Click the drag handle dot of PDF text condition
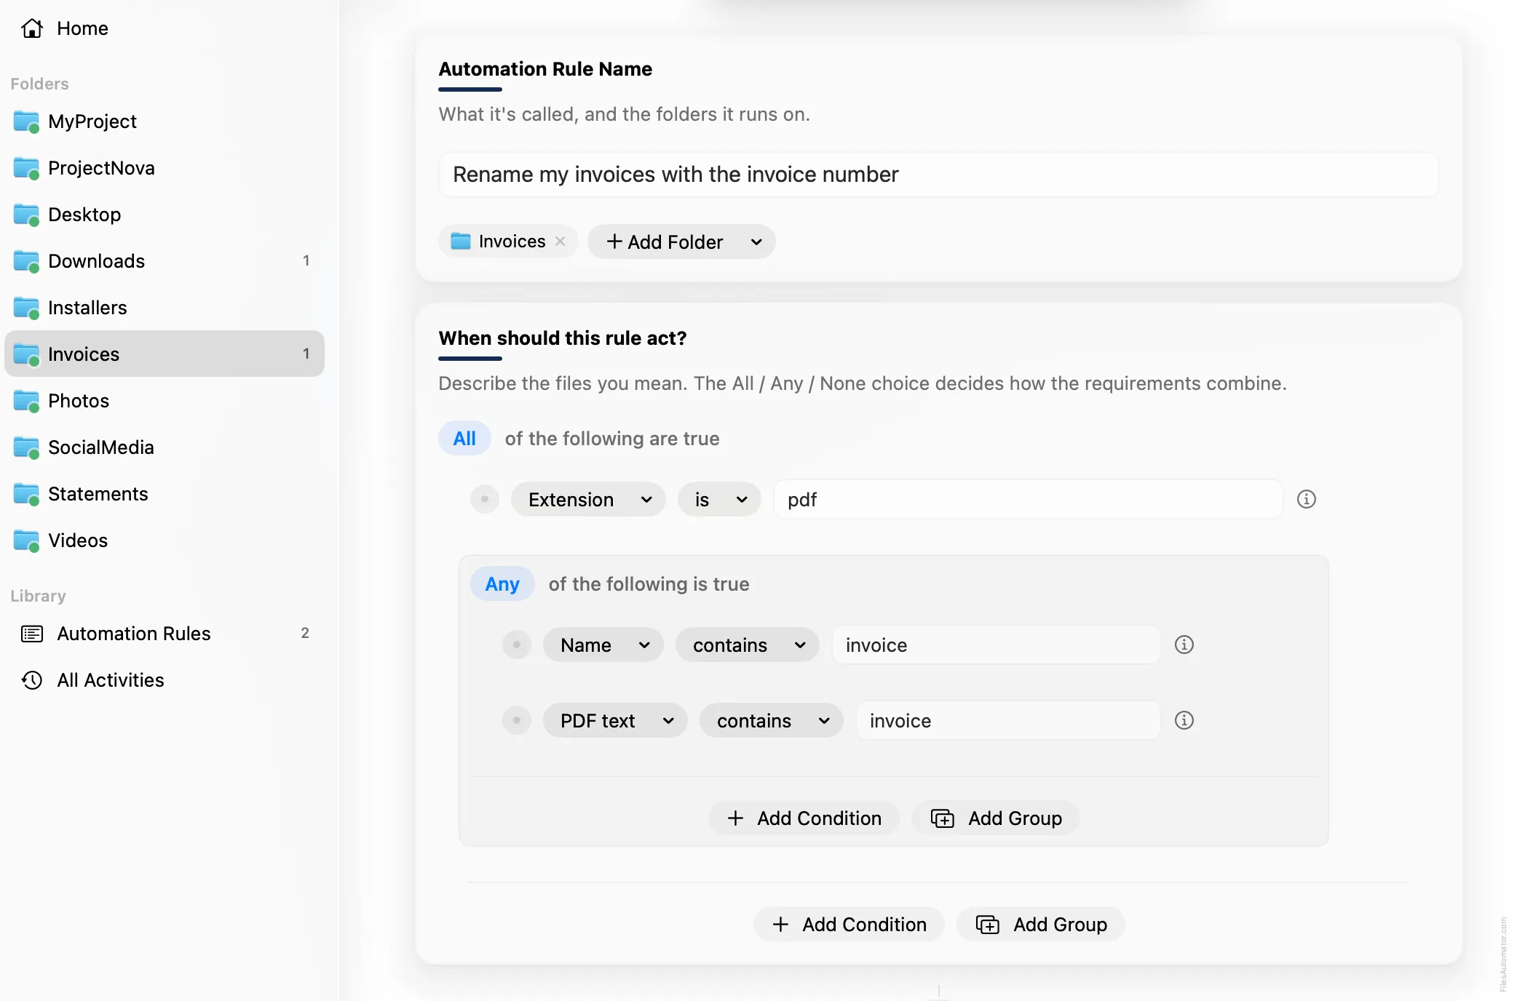Screen dimensions: 1517x1001 point(517,720)
